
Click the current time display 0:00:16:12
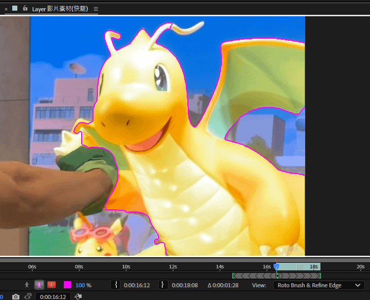(x=53, y=297)
